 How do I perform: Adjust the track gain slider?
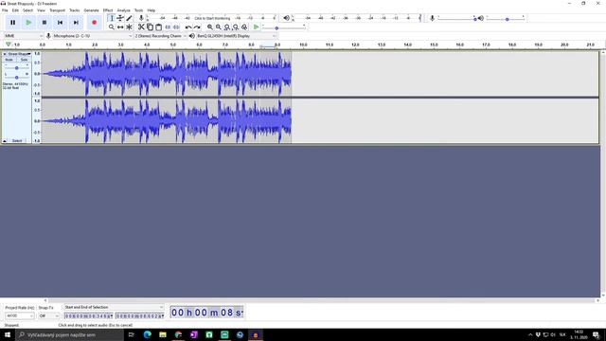tap(17, 68)
